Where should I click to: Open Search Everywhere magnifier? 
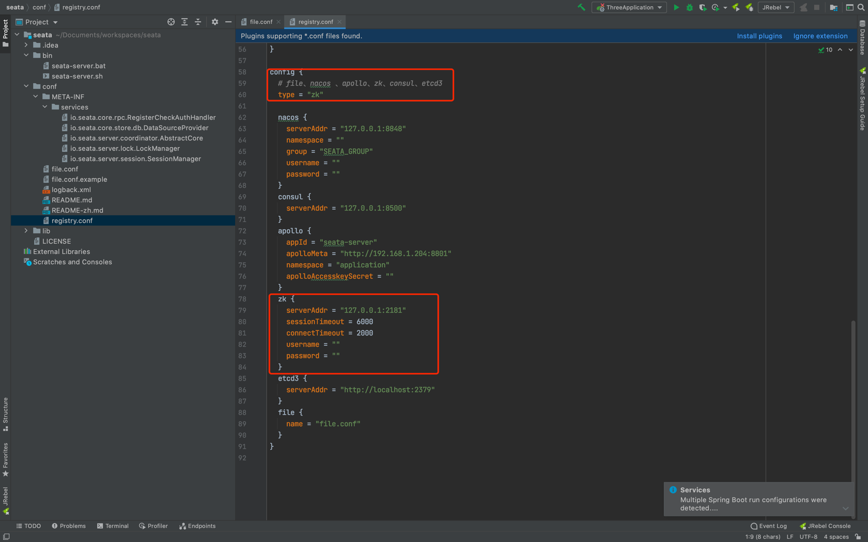861,7
